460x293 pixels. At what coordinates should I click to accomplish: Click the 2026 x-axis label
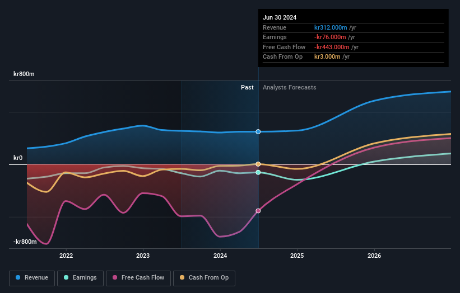[374, 256]
